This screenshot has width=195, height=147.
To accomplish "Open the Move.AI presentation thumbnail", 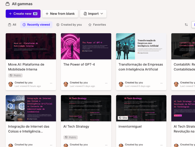I will tap(31, 46).
